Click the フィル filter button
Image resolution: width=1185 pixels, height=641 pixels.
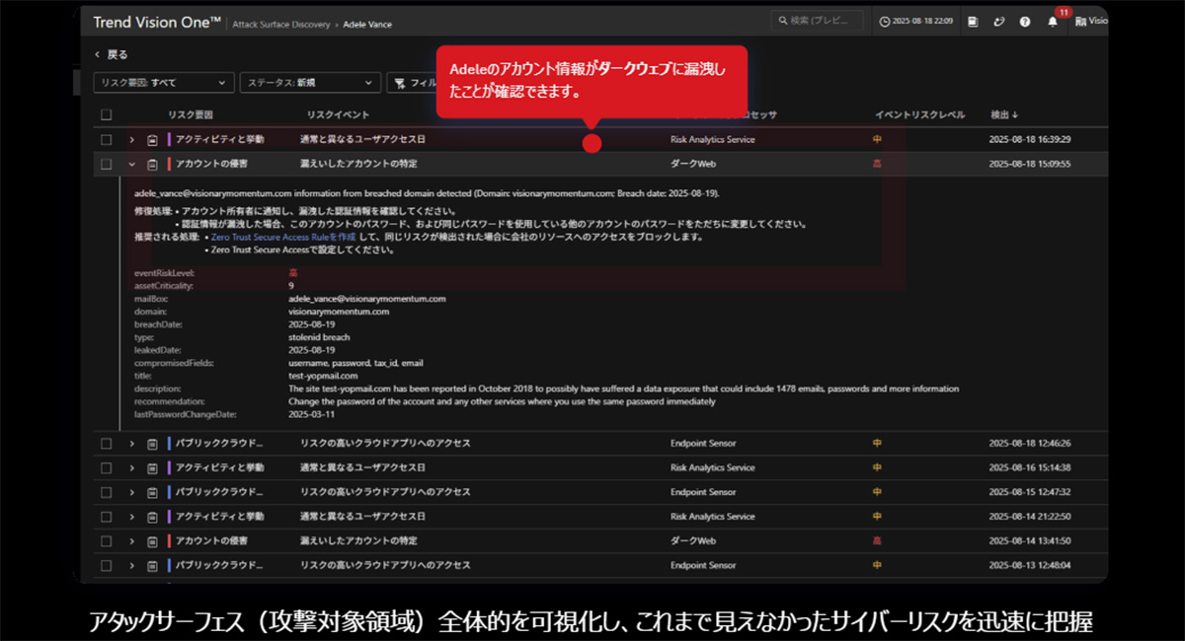click(x=415, y=84)
